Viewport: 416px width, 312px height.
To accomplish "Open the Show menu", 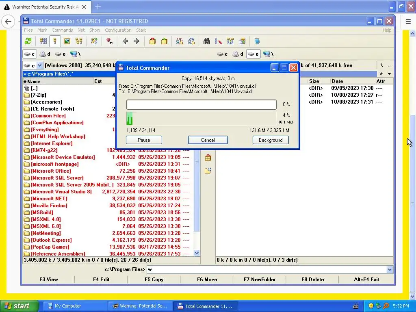I will pos(95,30).
